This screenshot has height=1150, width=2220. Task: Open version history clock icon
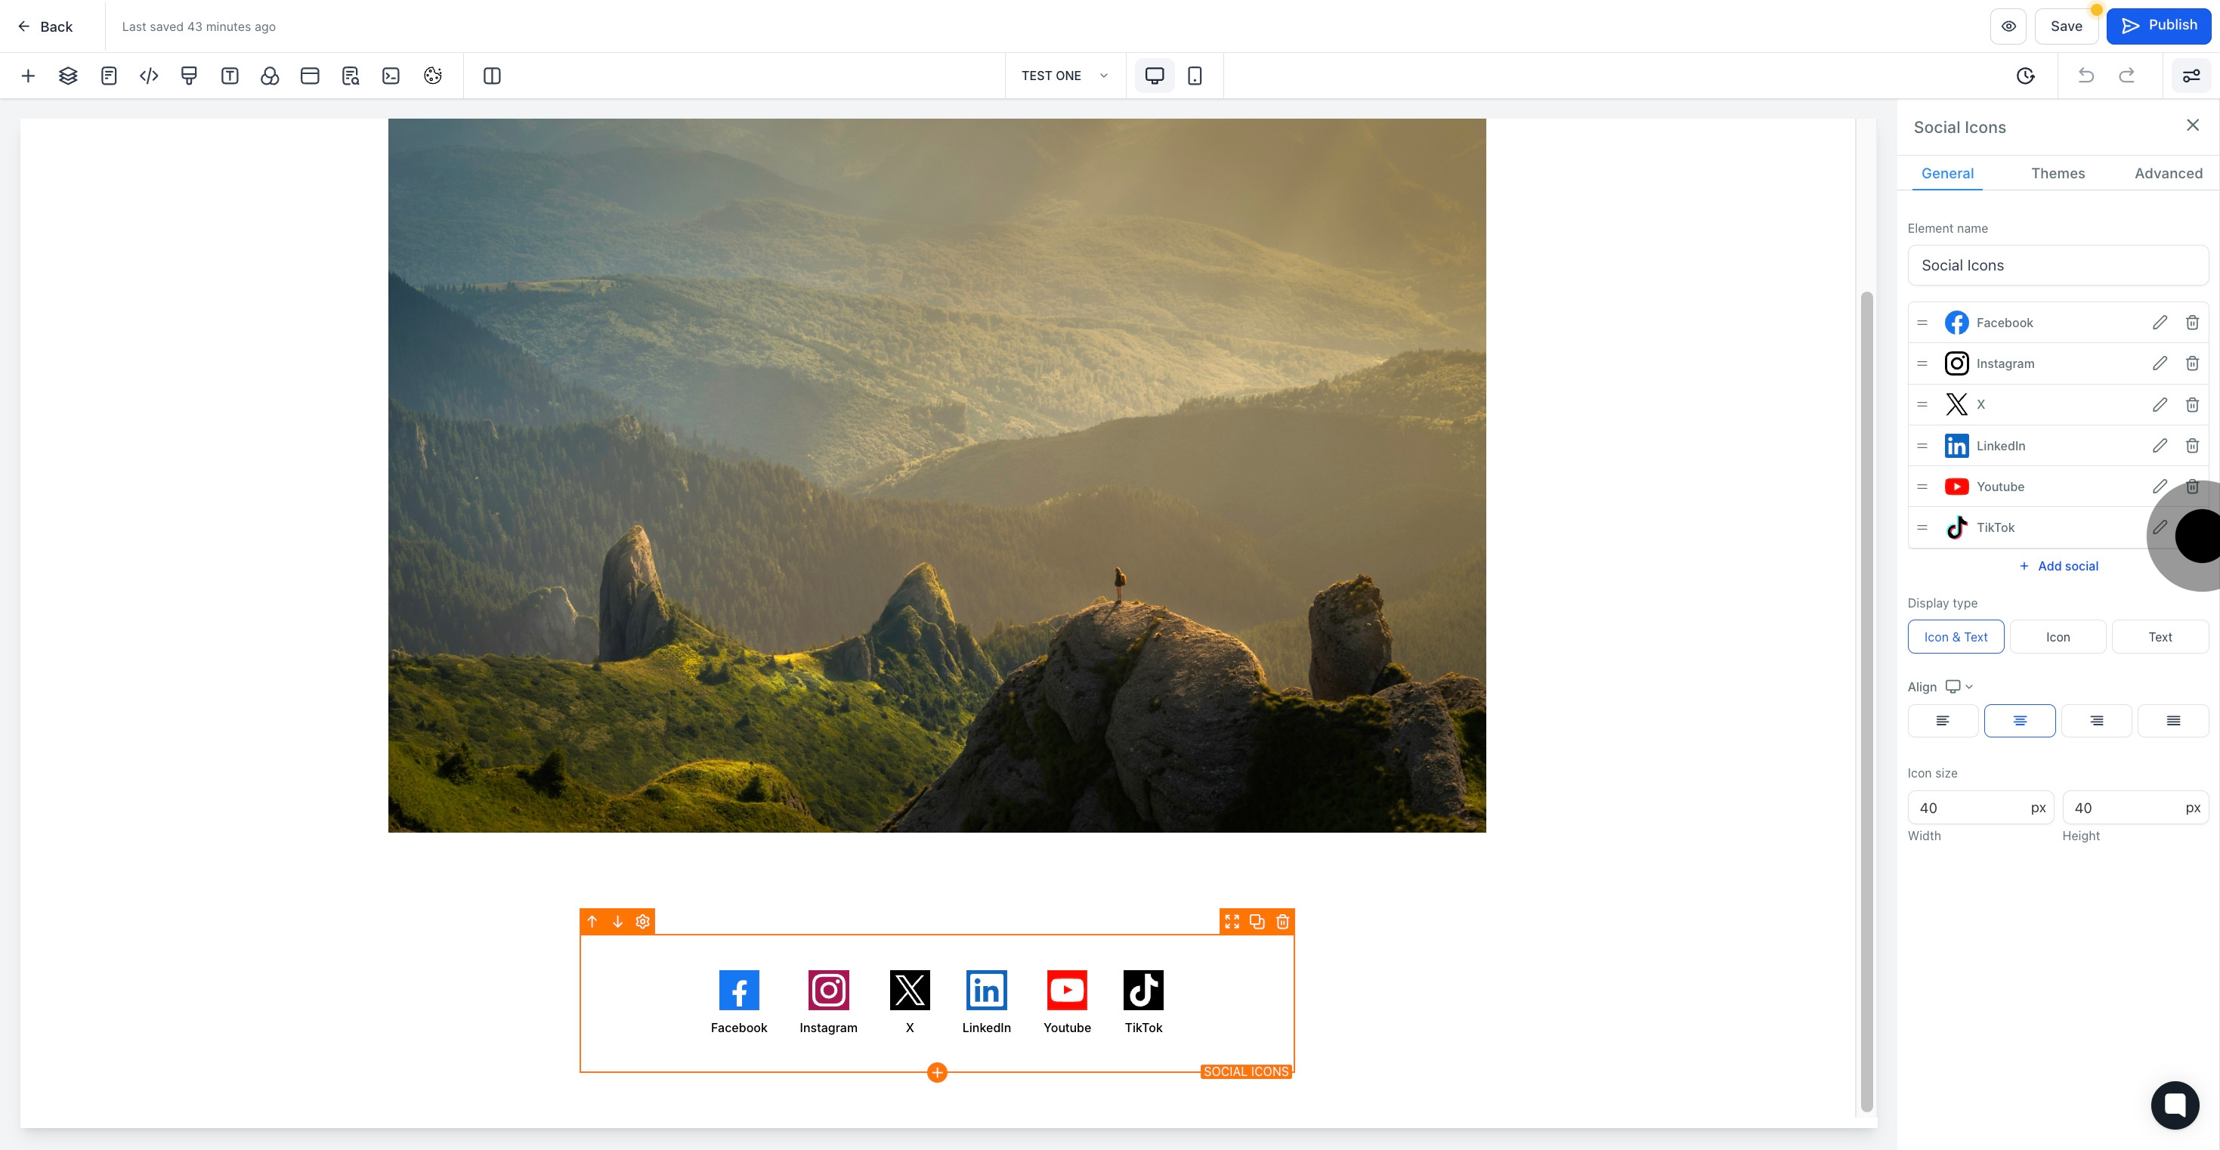coord(2025,76)
